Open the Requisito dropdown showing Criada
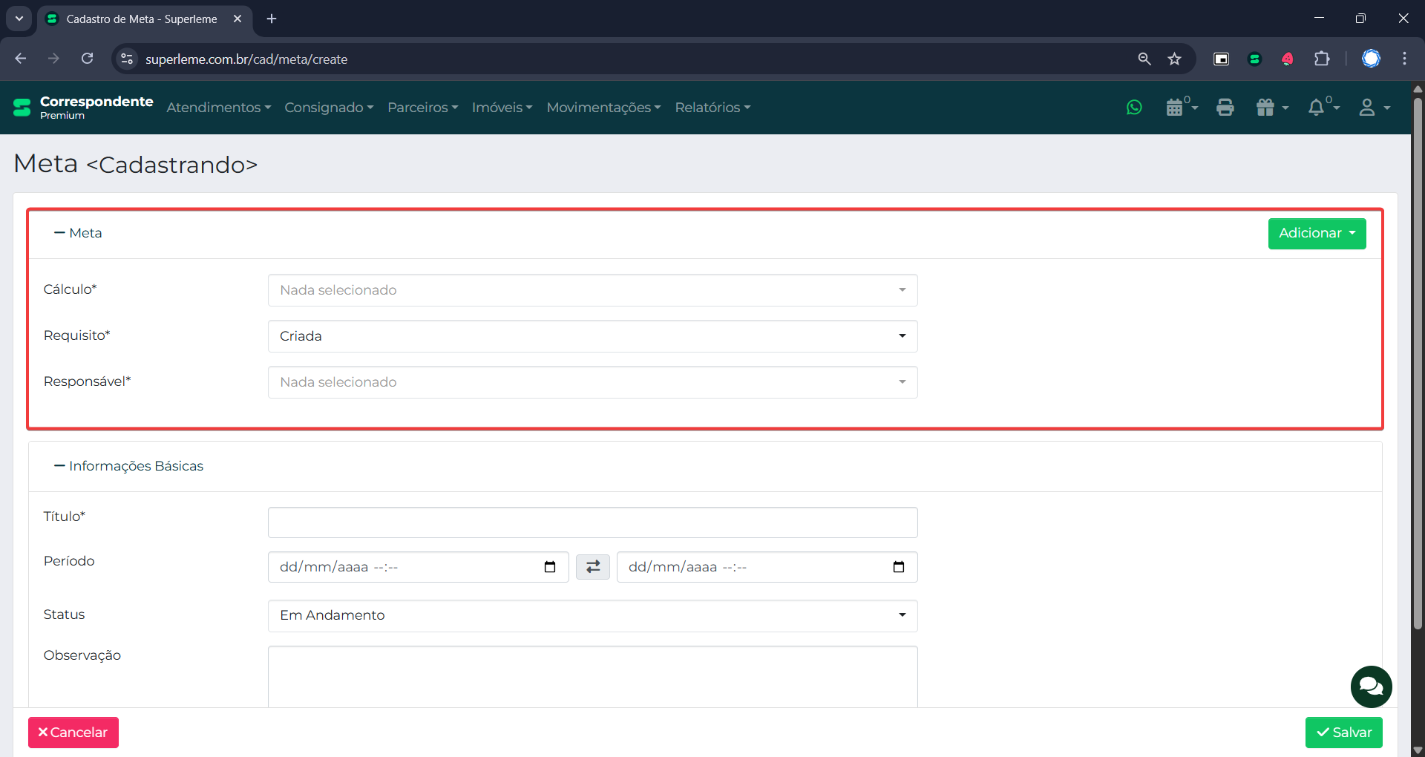The image size is (1425, 757). pyautogui.click(x=592, y=336)
